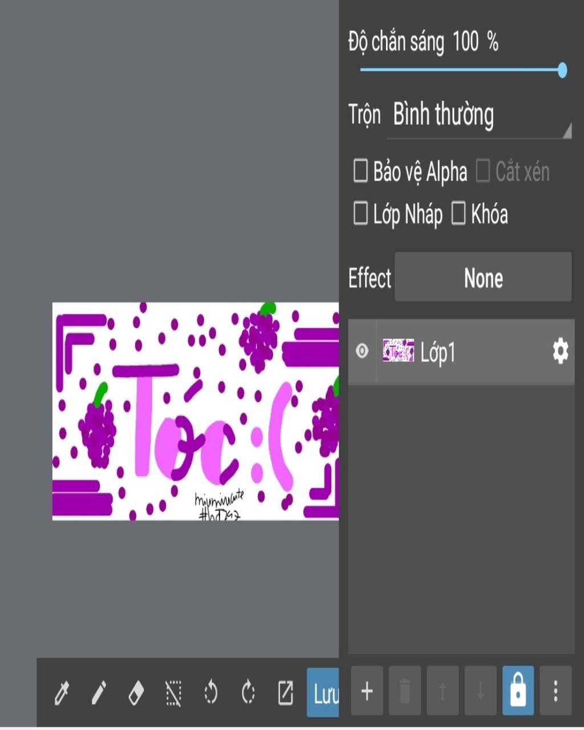
Task: Select the eyedropper tool
Action: point(62,693)
